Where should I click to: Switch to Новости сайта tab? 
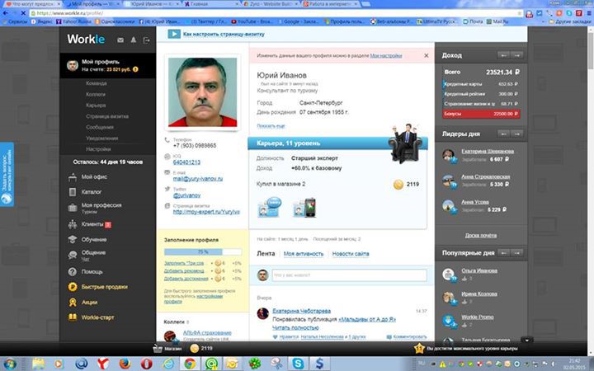(350, 254)
